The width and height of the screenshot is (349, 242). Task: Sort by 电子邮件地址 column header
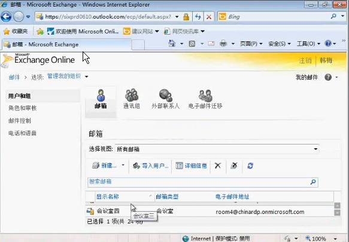click(232, 197)
